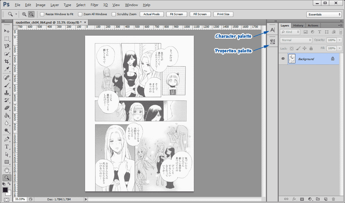Hide the Background layer with eye icon
Image resolution: width=345 pixels, height=203 pixels.
pos(283,59)
